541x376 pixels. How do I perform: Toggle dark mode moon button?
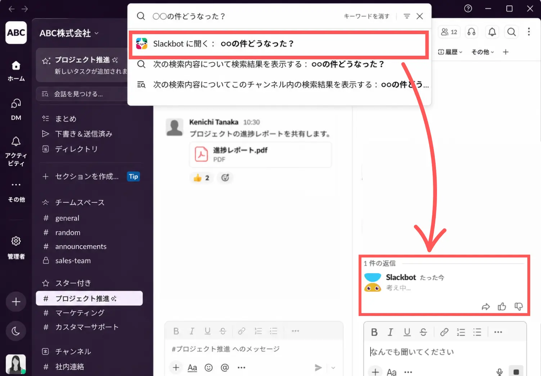(x=16, y=331)
